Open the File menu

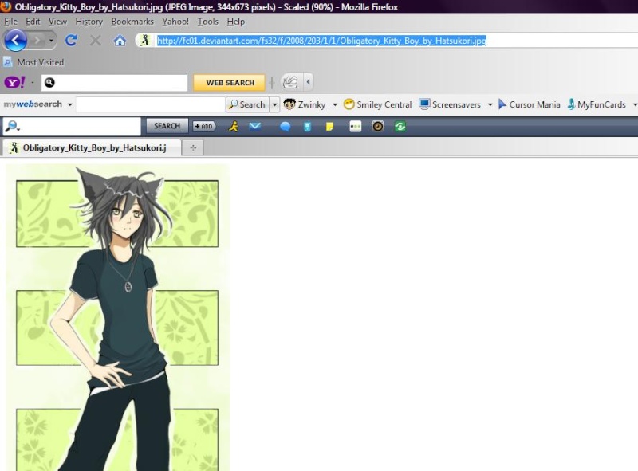click(x=10, y=22)
